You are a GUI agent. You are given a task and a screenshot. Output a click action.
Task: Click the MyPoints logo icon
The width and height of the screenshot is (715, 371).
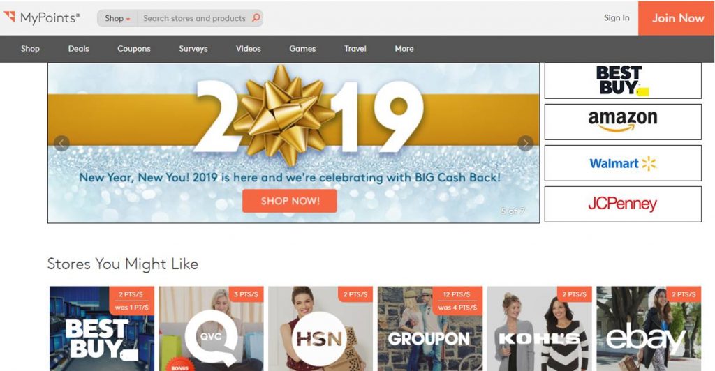click(x=10, y=17)
